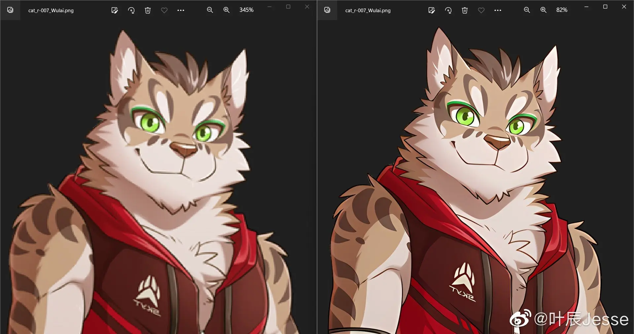Zoom in on right window image

[543, 10]
